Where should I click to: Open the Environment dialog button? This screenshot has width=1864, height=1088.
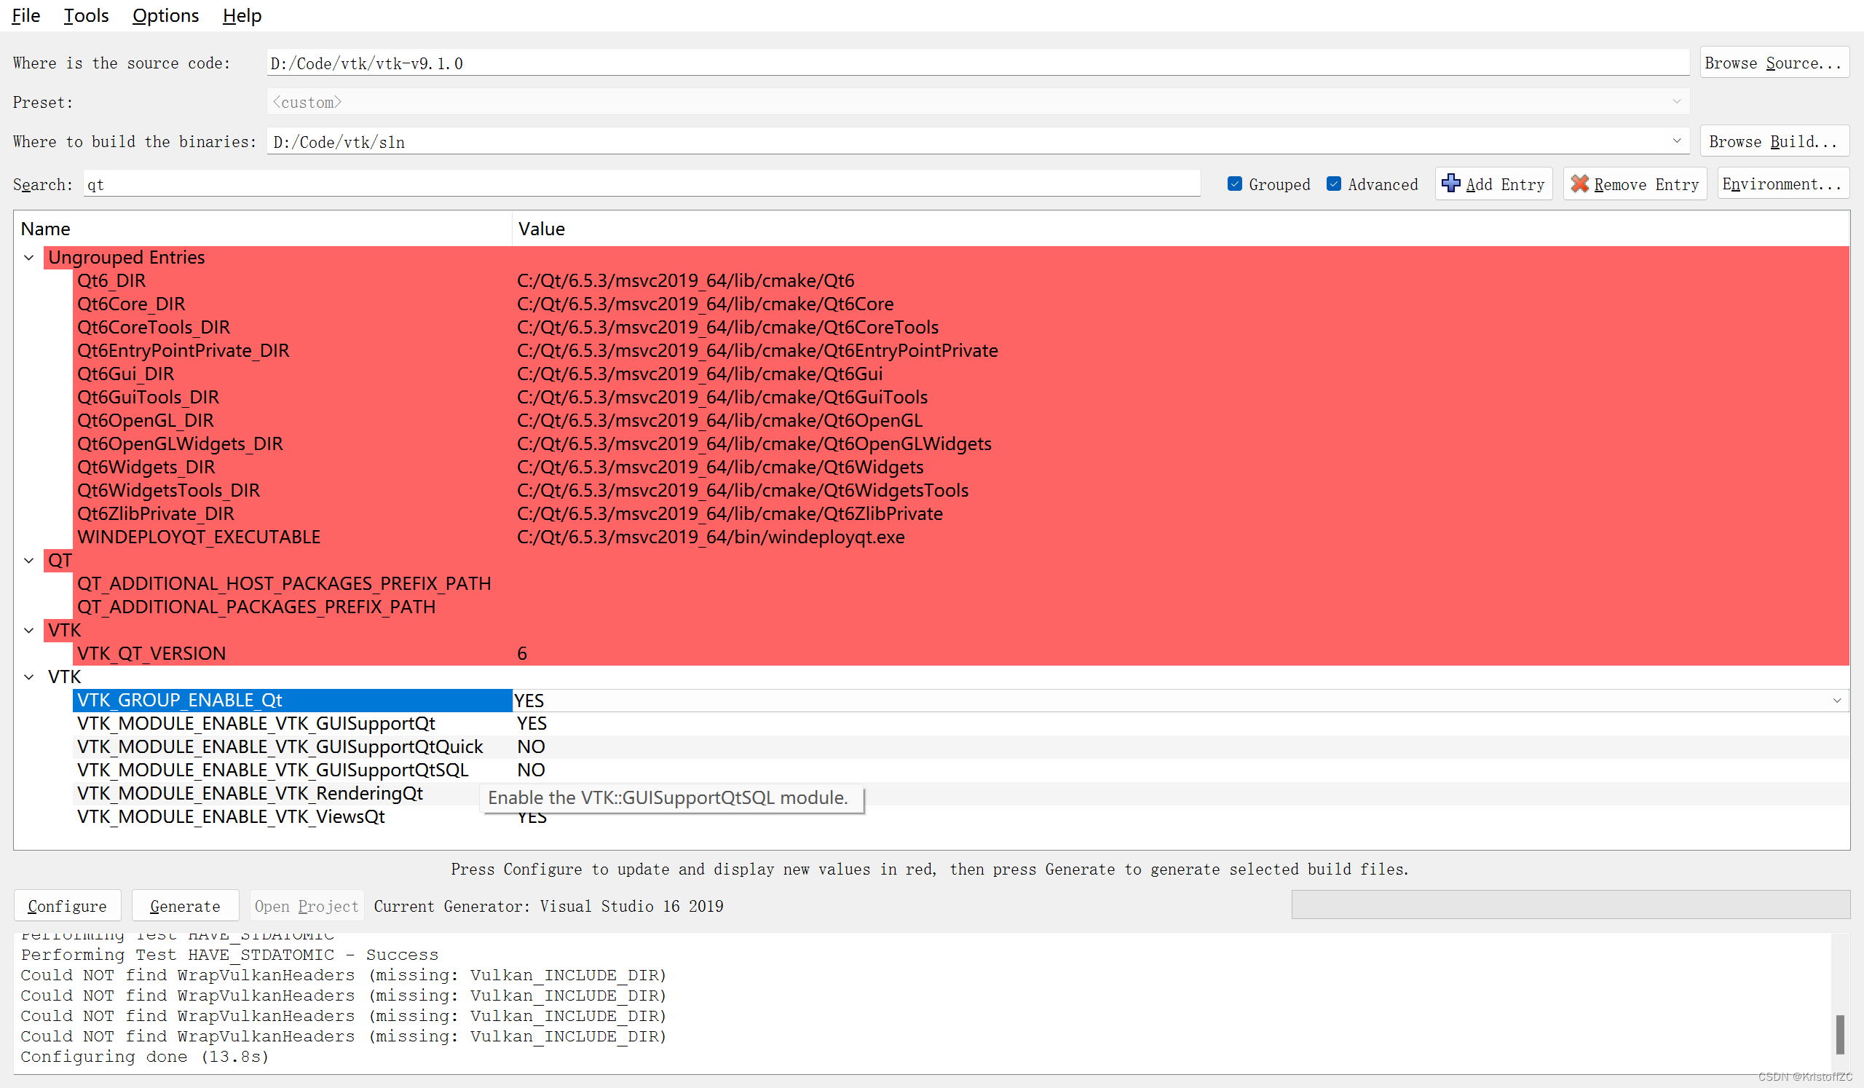(x=1781, y=184)
